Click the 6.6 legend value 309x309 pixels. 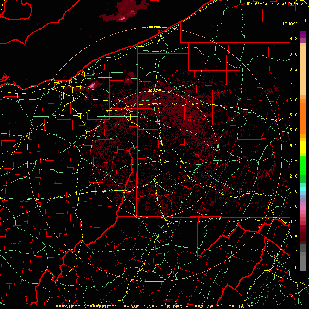[294, 100]
